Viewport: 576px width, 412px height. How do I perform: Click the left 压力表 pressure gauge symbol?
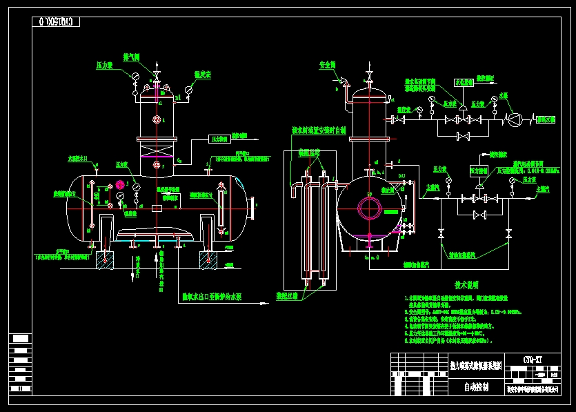click(x=135, y=77)
